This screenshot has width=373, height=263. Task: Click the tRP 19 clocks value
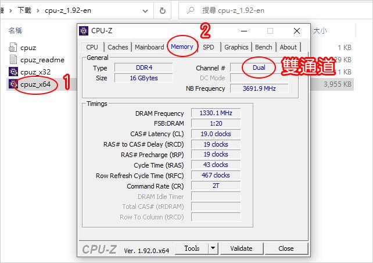tap(216, 154)
